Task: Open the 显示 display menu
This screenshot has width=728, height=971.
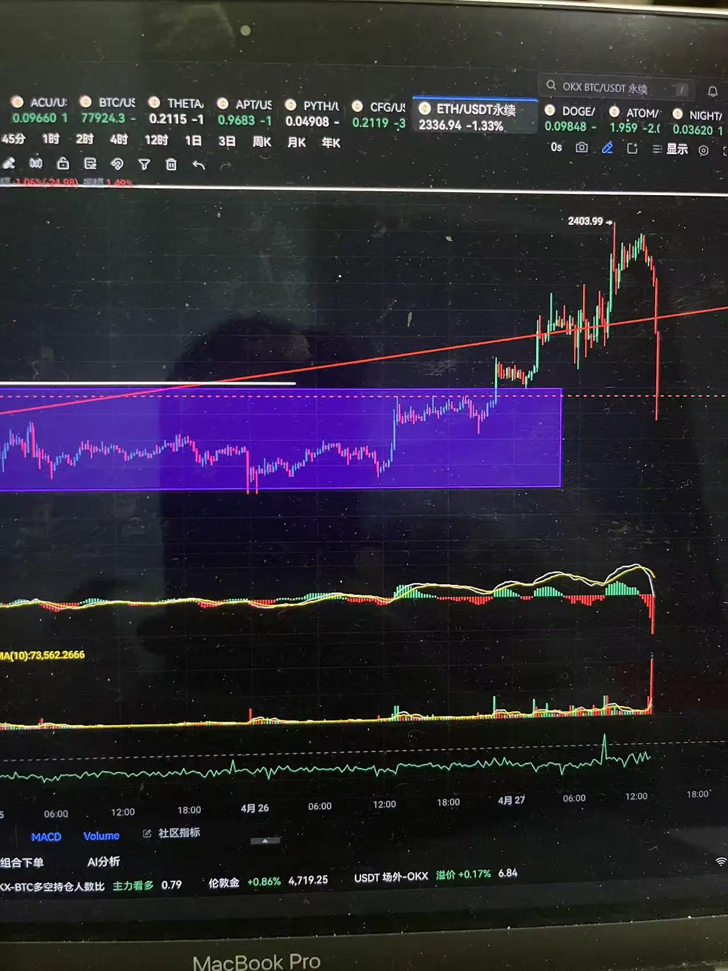Action: 671,149
